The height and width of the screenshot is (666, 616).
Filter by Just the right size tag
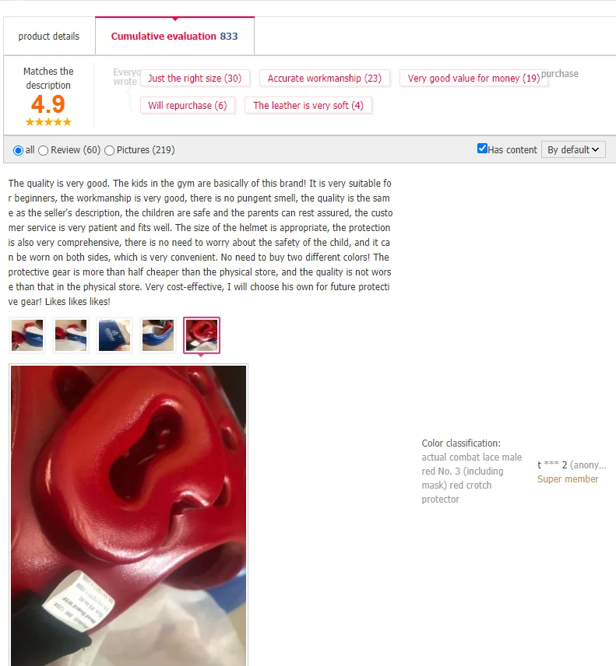(x=195, y=78)
